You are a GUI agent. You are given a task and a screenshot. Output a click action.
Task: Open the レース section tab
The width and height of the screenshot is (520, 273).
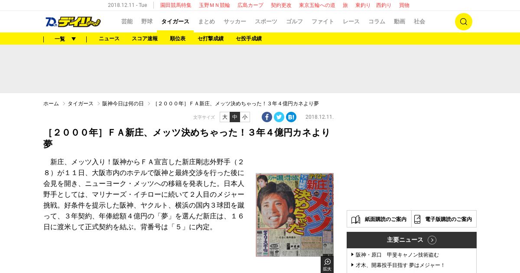[351, 22]
